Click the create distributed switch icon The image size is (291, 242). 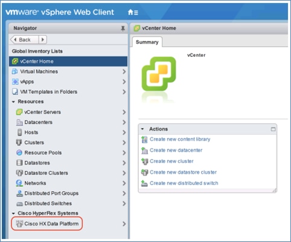click(x=144, y=183)
